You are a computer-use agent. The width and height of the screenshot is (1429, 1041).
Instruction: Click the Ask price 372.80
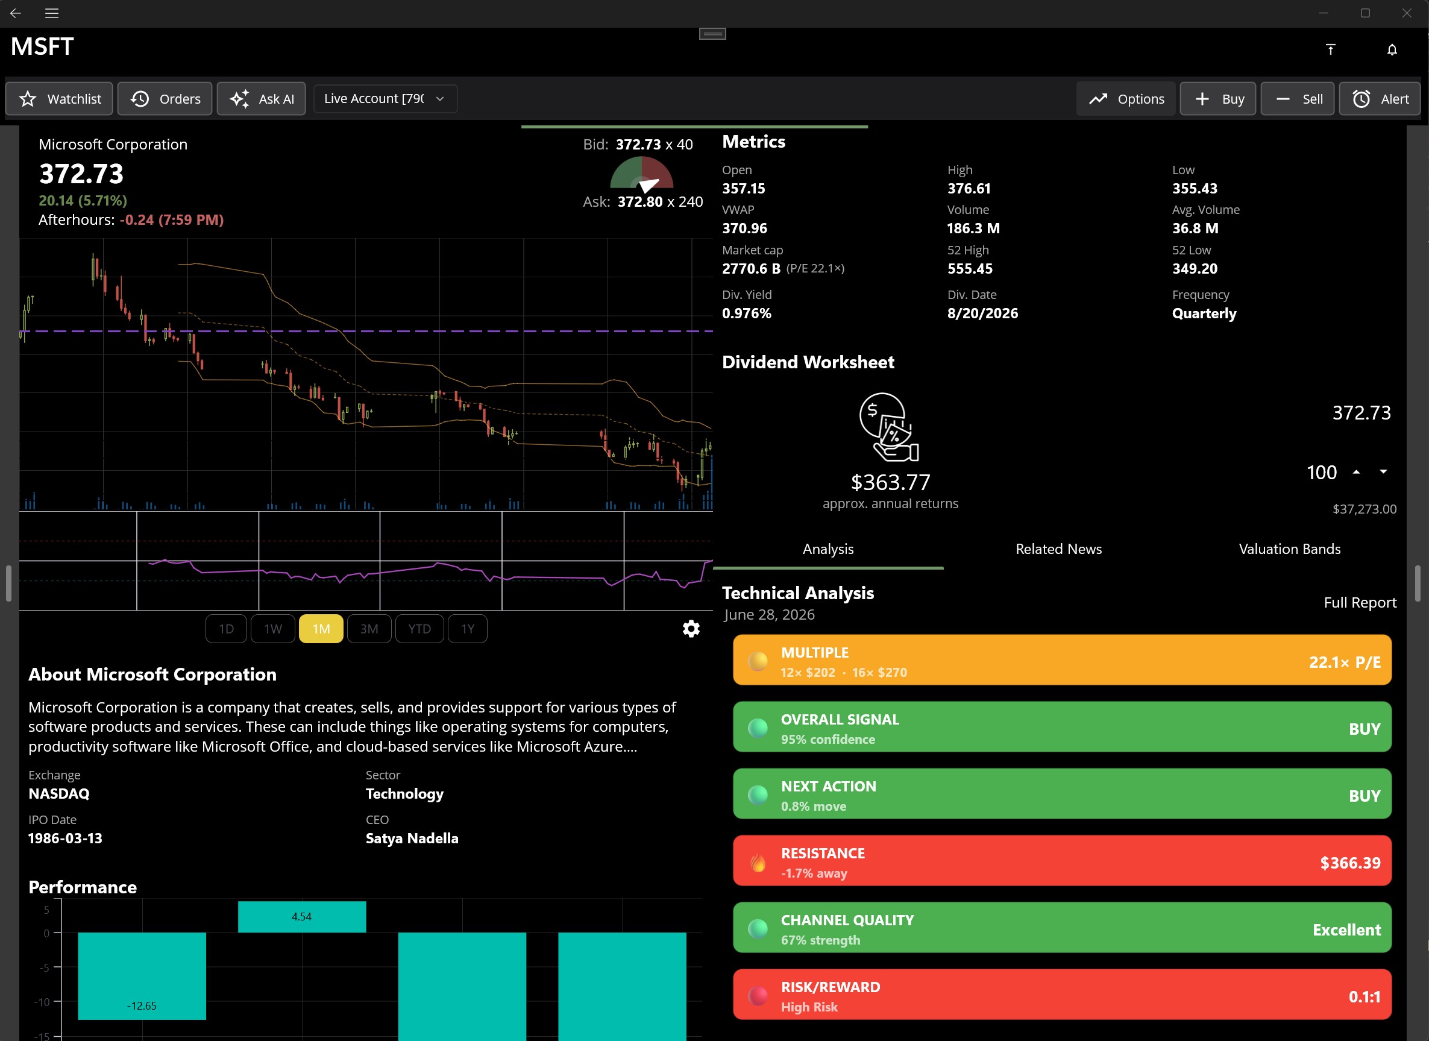pos(639,202)
